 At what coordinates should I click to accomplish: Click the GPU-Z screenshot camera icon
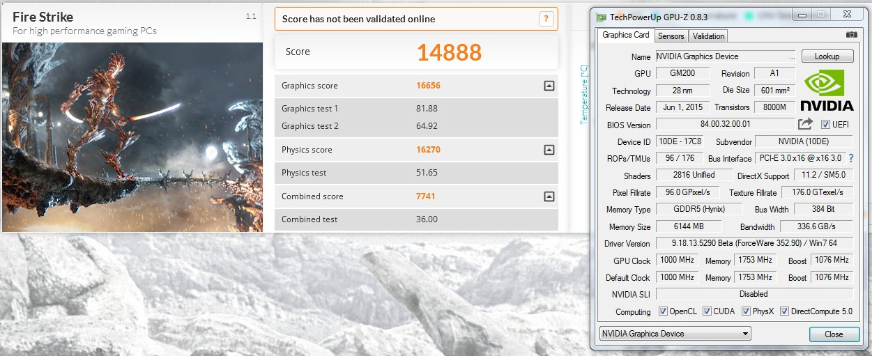[x=851, y=35]
